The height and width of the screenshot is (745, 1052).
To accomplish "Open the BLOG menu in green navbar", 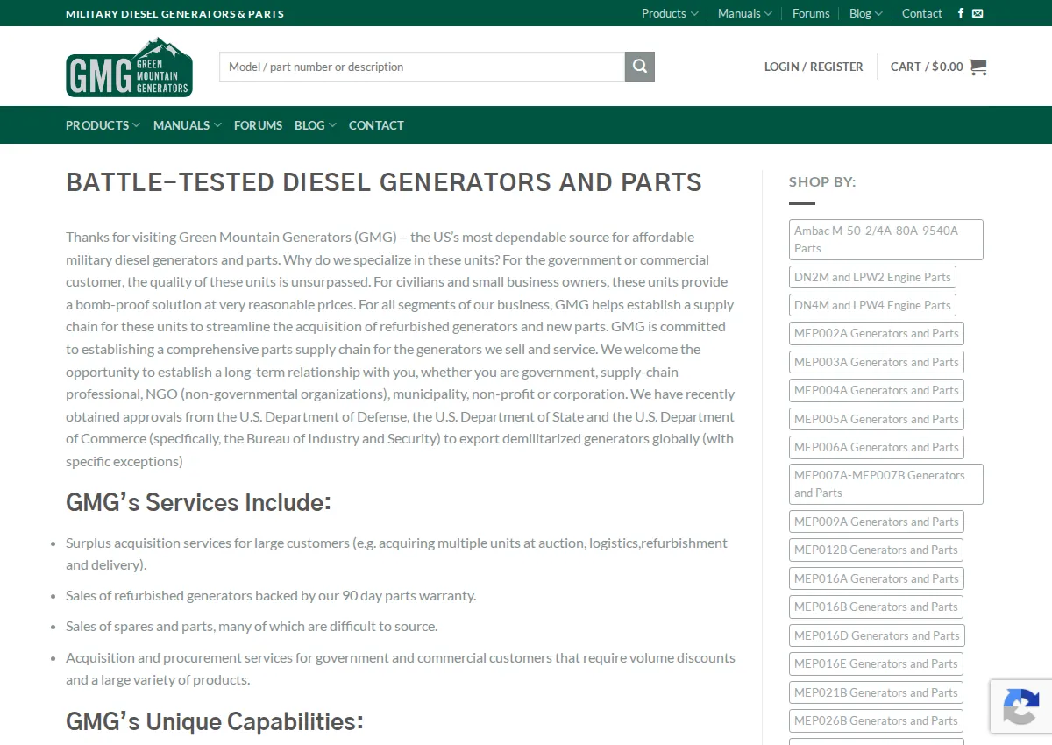I will coord(315,125).
